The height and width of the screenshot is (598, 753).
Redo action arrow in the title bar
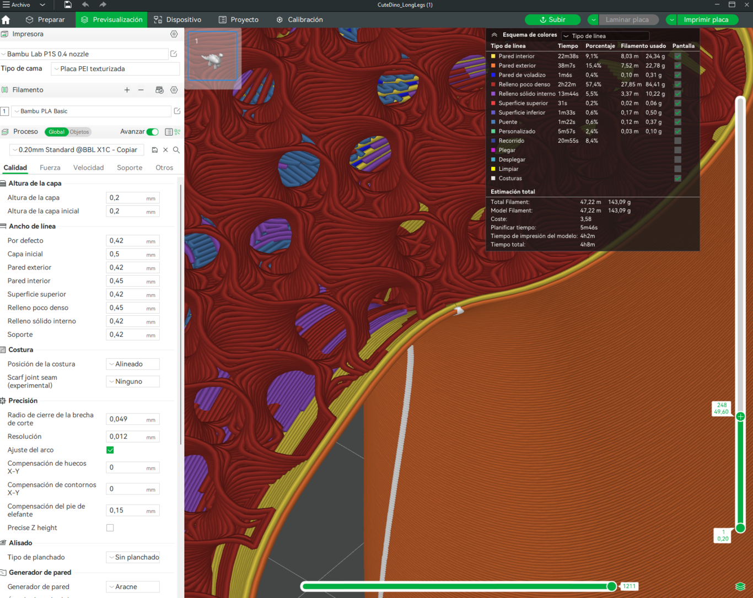(x=103, y=5)
